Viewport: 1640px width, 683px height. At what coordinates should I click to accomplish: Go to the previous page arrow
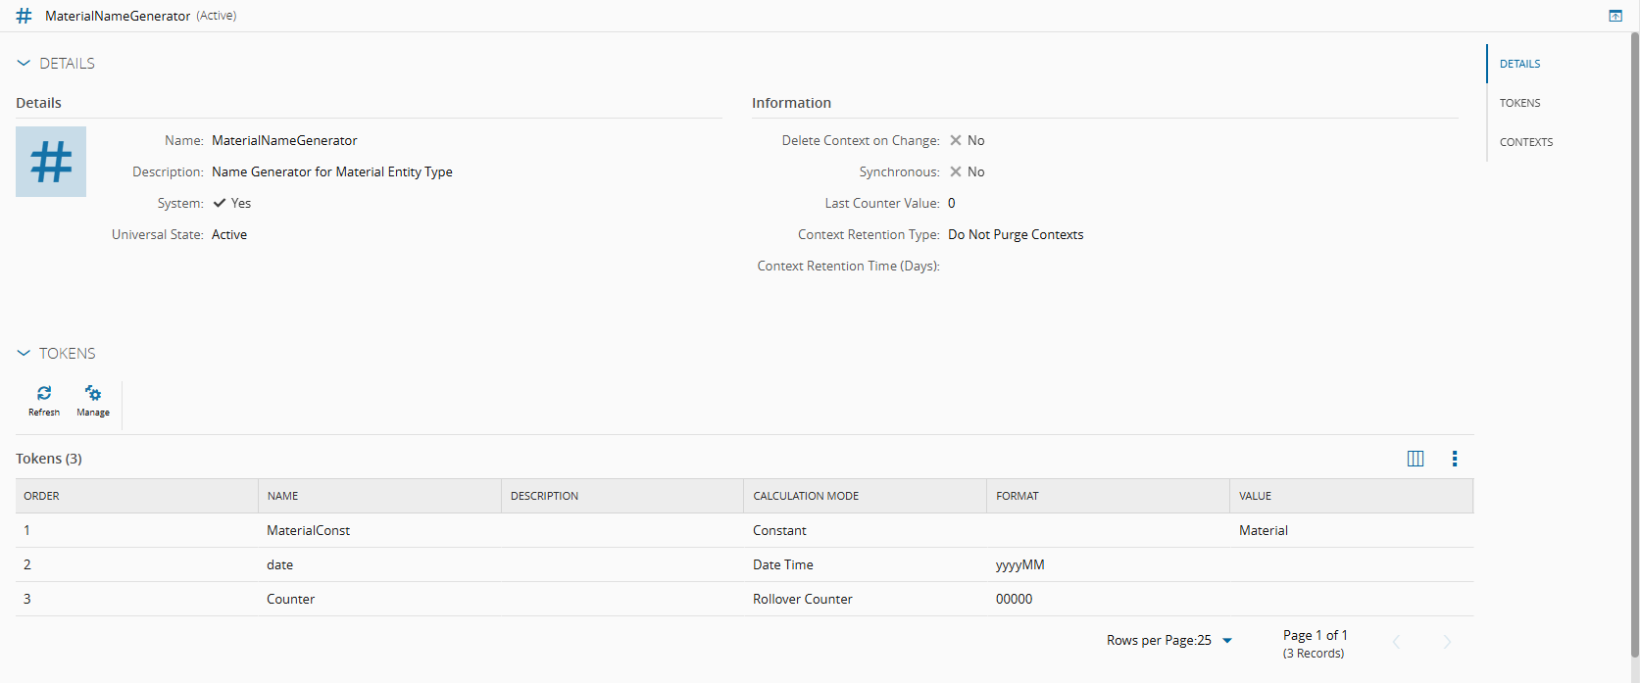(1397, 642)
